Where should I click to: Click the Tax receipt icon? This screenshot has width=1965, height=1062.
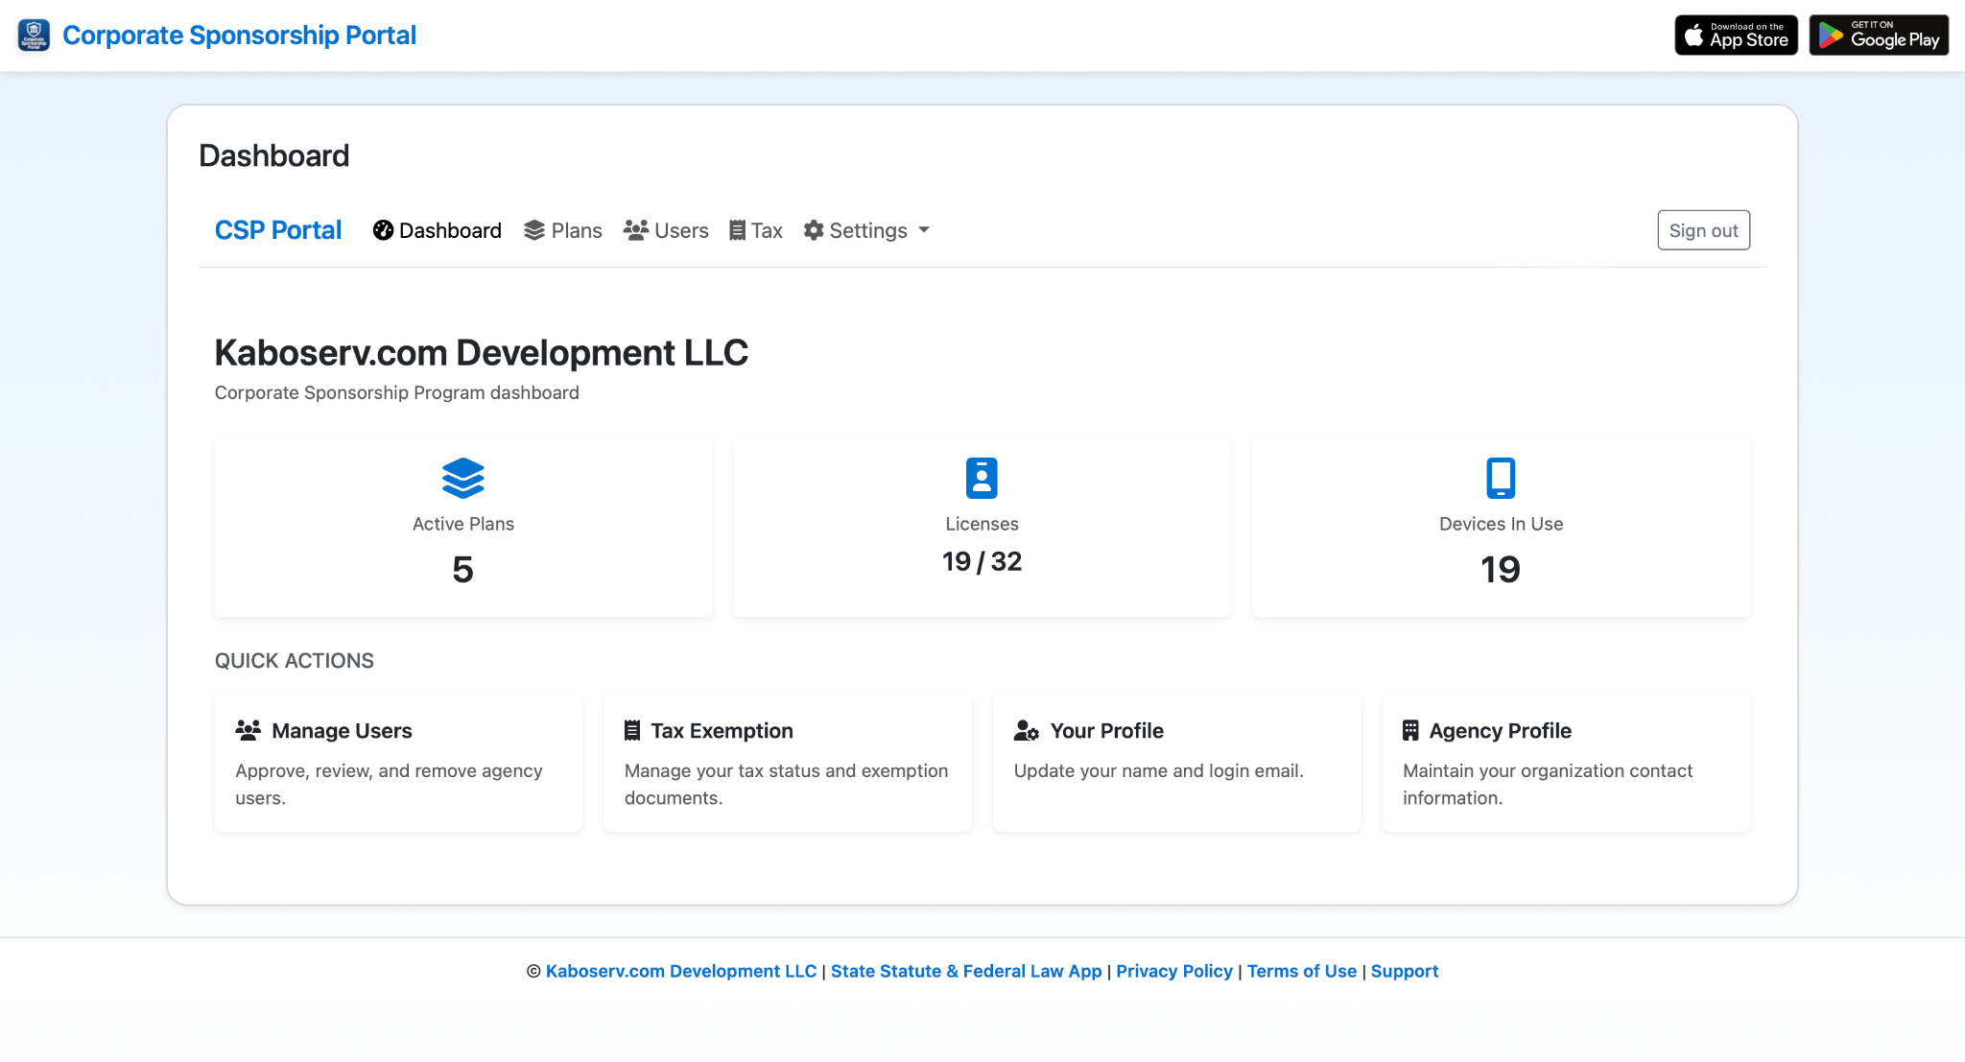[737, 230]
